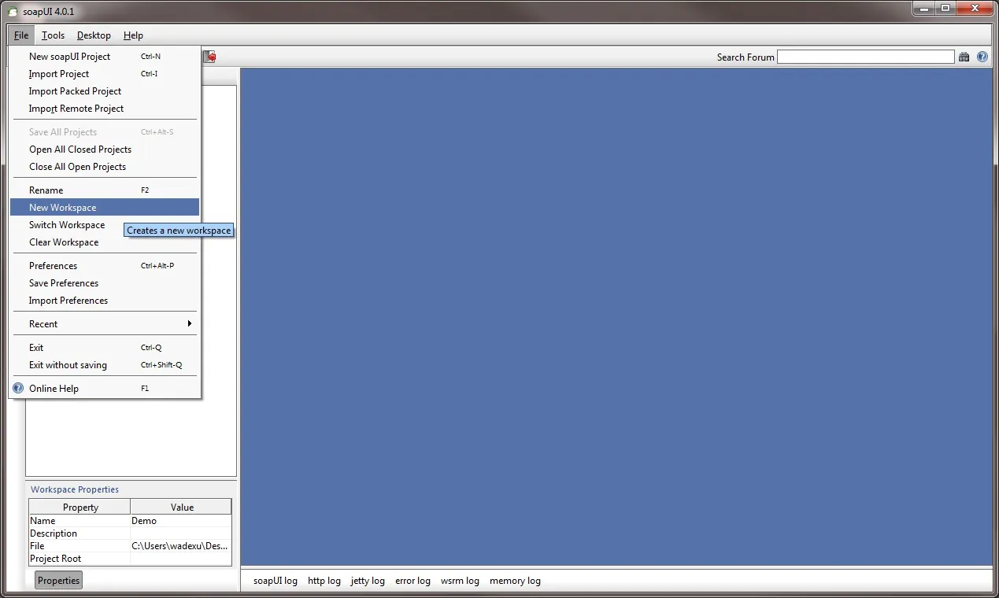Viewport: 999px width, 598px height.
Task: Choose Exit without saving
Action: 105,365
